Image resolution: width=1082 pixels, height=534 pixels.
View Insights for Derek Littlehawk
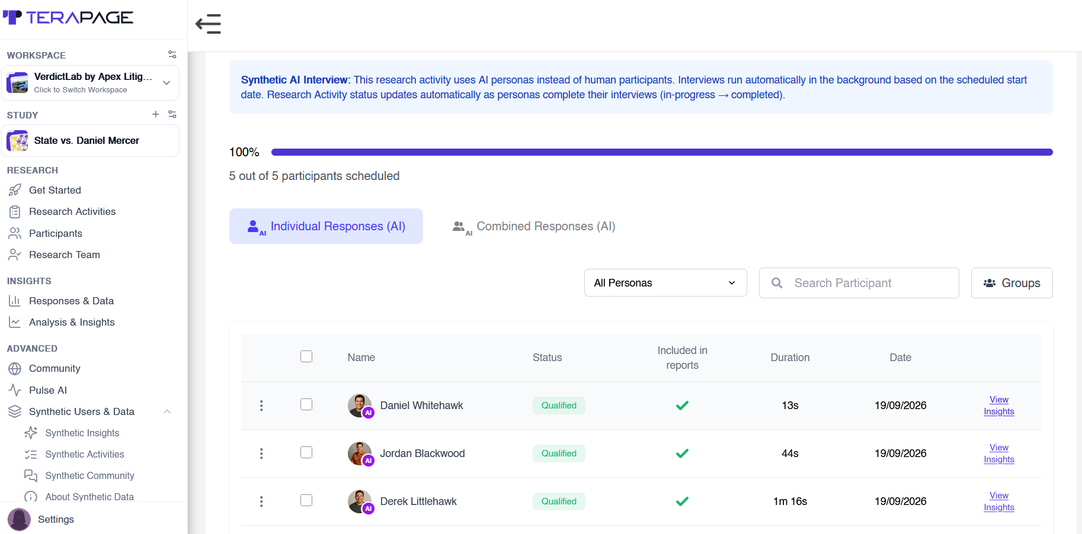pos(999,501)
